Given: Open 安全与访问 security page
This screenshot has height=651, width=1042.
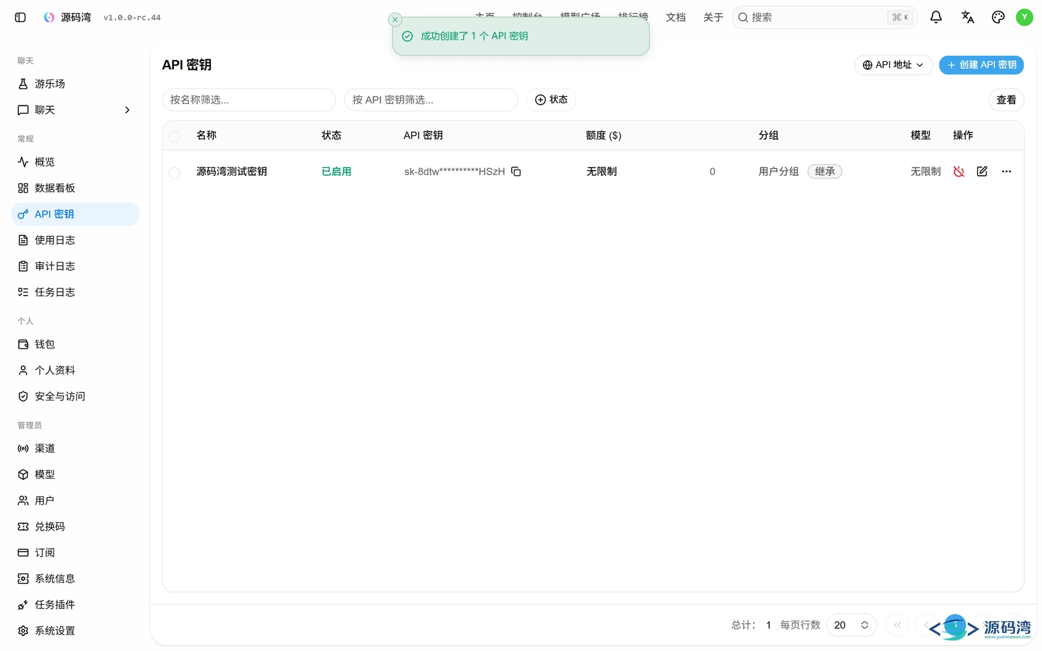Looking at the screenshot, I should 76,396.
